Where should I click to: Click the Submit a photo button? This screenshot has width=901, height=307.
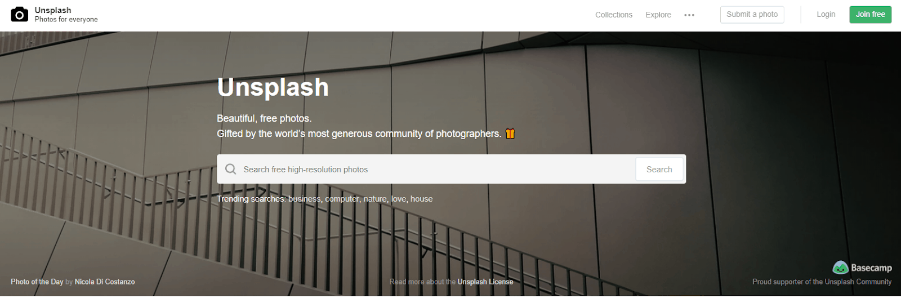click(x=752, y=15)
